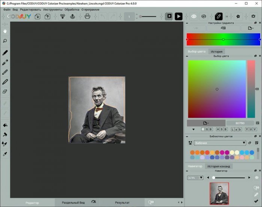Click the green middle gradient stop

click(223, 39)
